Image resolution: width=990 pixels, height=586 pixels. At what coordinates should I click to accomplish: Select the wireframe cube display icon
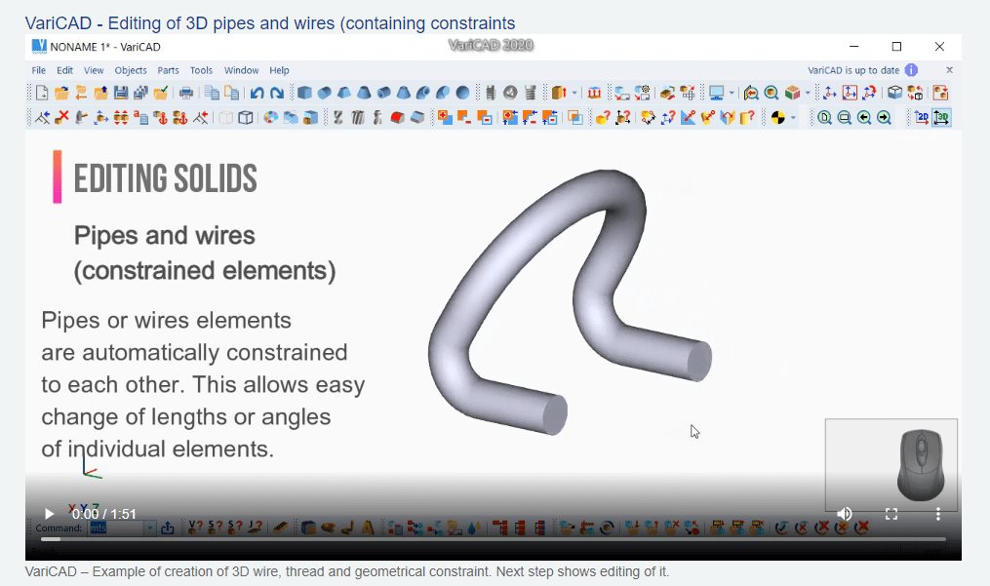pyautogui.click(x=246, y=117)
